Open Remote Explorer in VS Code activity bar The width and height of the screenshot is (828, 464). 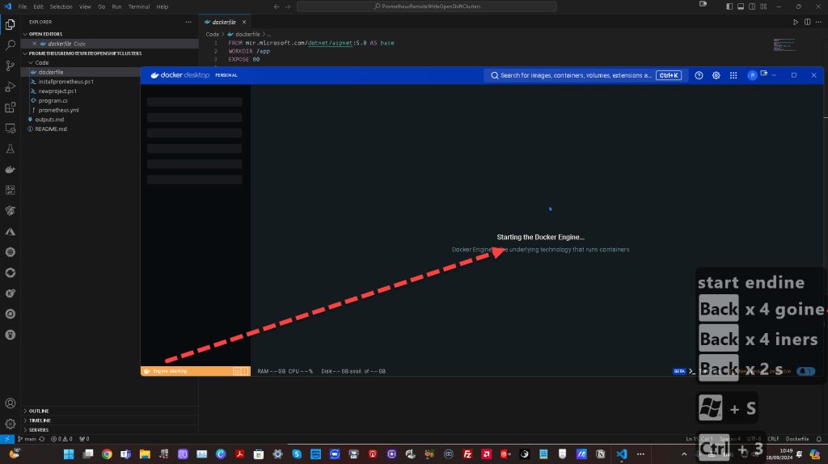[x=10, y=129]
